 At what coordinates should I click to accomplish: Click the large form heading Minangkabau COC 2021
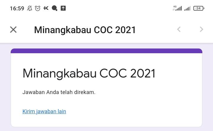click(89, 73)
